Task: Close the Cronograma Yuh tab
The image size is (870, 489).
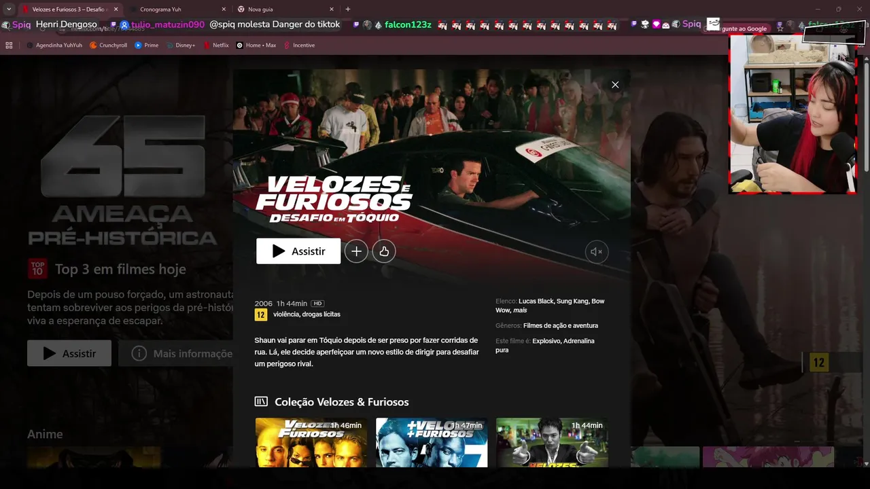Action: tap(224, 10)
